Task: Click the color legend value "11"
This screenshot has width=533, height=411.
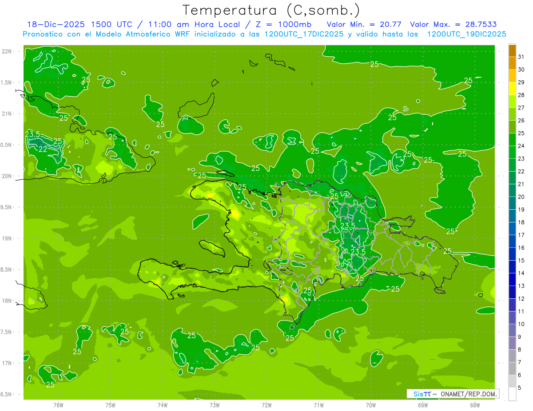Action: point(521,311)
